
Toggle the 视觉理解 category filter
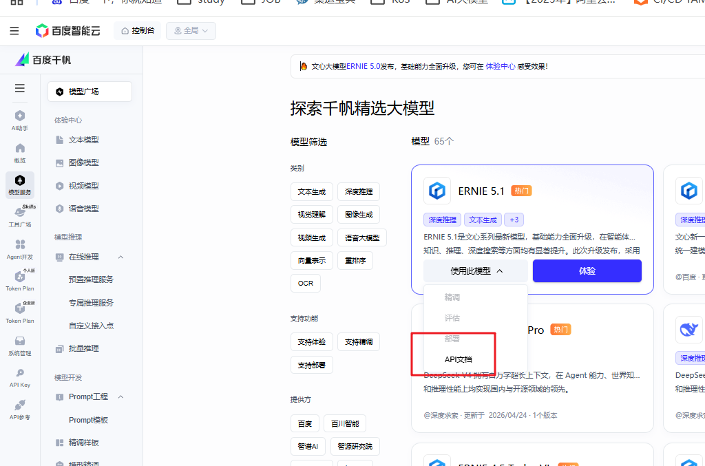pos(312,214)
